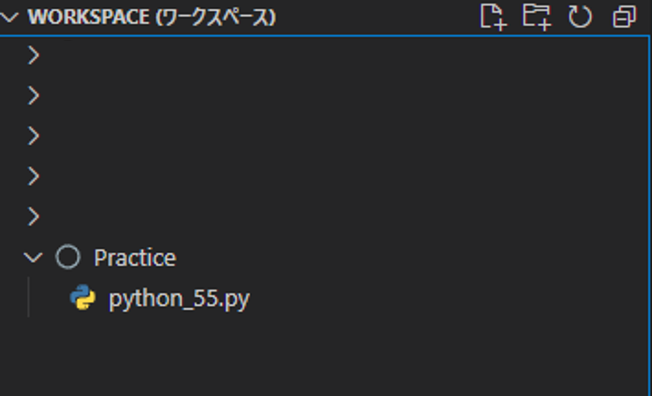
Task: Click the circle folder icon next to Practice
Action: click(68, 257)
